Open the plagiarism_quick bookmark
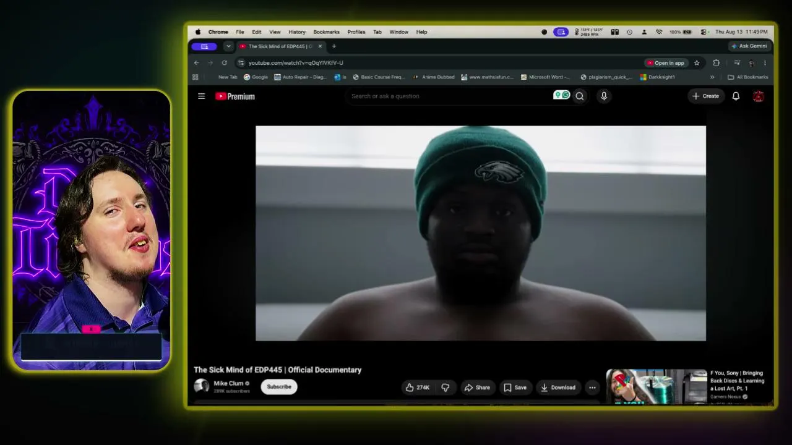This screenshot has width=792, height=445. click(606, 77)
